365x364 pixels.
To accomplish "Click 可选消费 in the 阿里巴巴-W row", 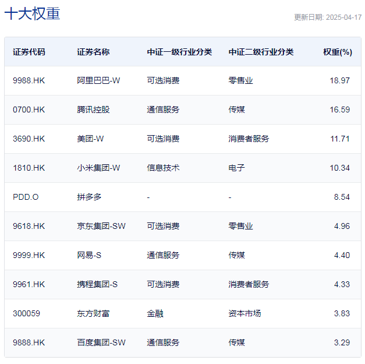I will 163,80.
